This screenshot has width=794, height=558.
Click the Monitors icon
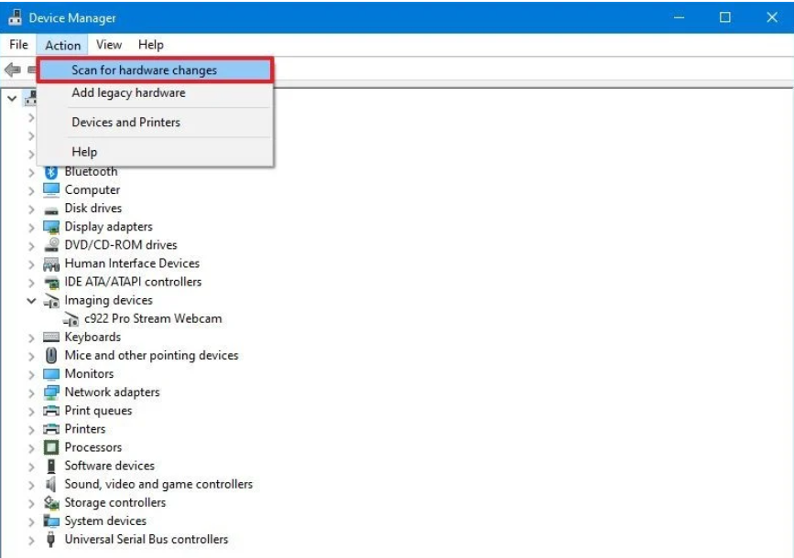[x=51, y=374]
